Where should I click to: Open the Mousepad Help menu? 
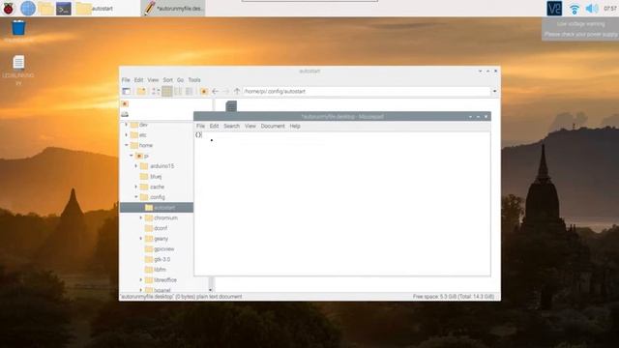point(295,127)
